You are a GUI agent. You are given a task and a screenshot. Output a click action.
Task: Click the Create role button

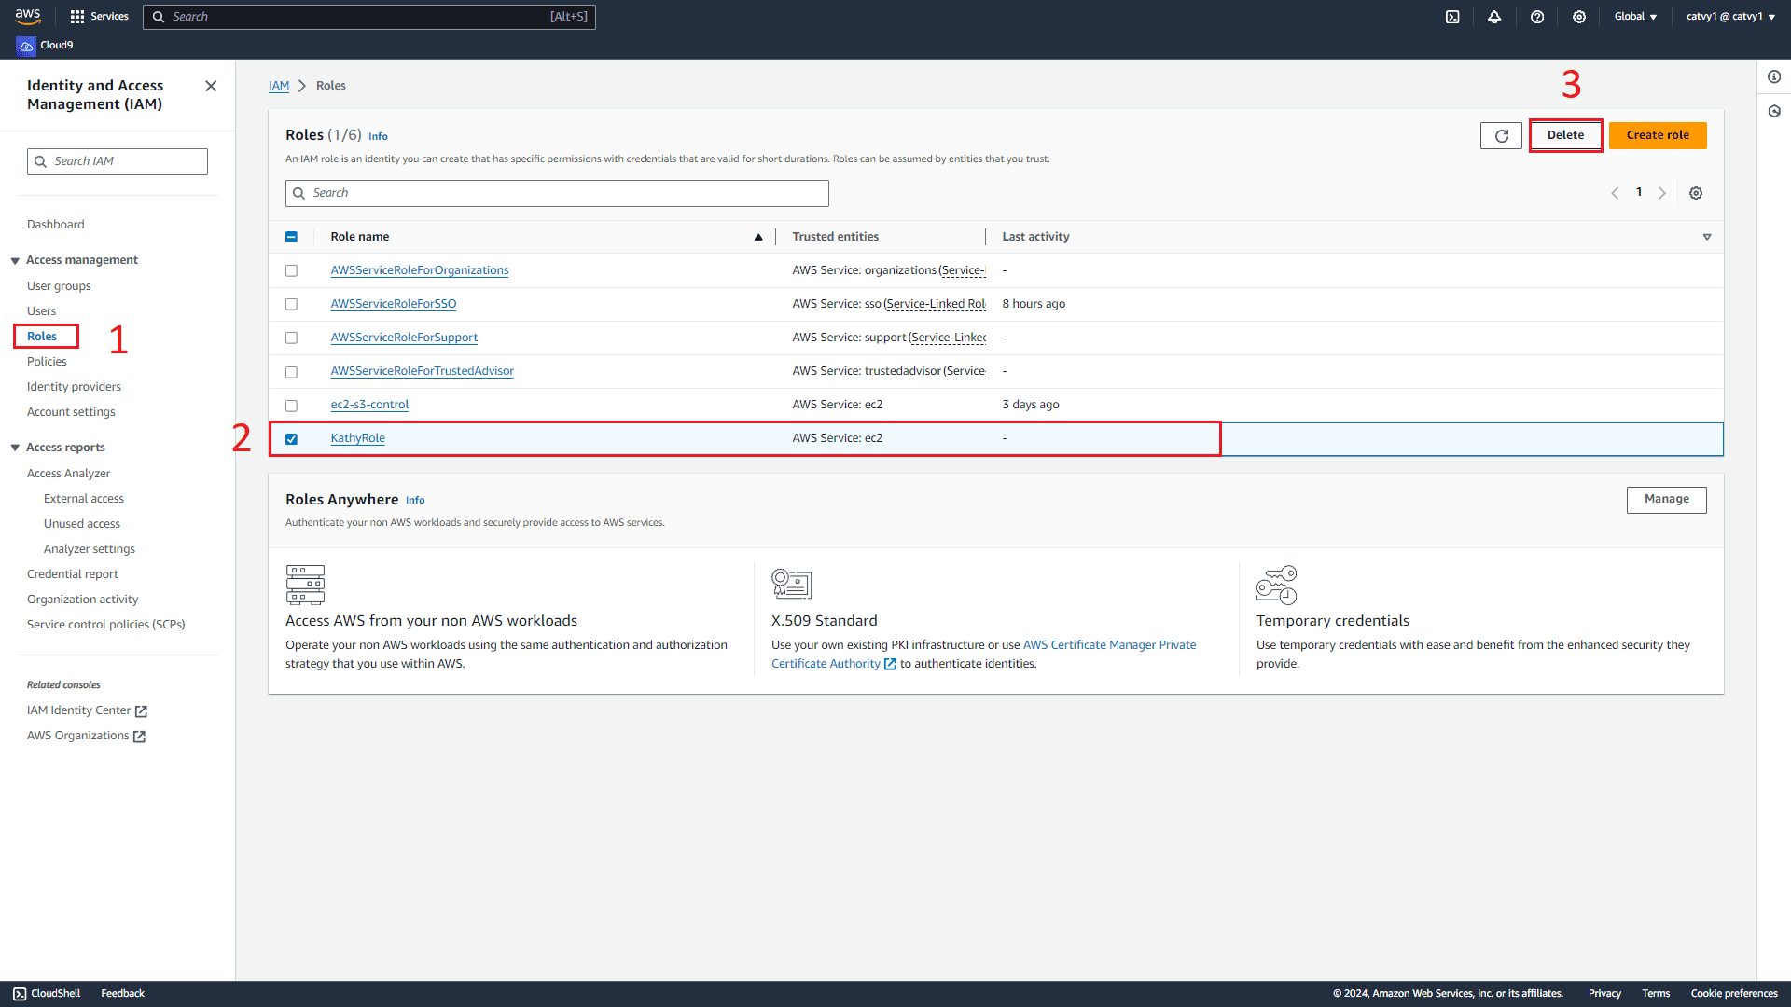pyautogui.click(x=1658, y=135)
